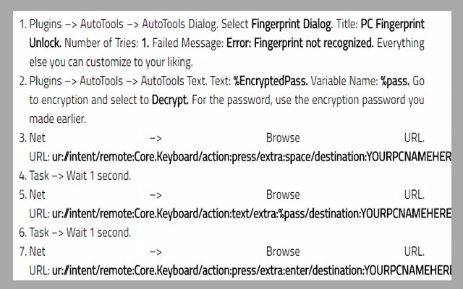Click the 'Error: Fingerprint not recognized.' text
Screen dimensions: 463x289
[x=300, y=43]
